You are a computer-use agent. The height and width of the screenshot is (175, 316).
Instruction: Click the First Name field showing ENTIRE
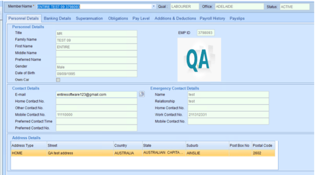[96, 47]
